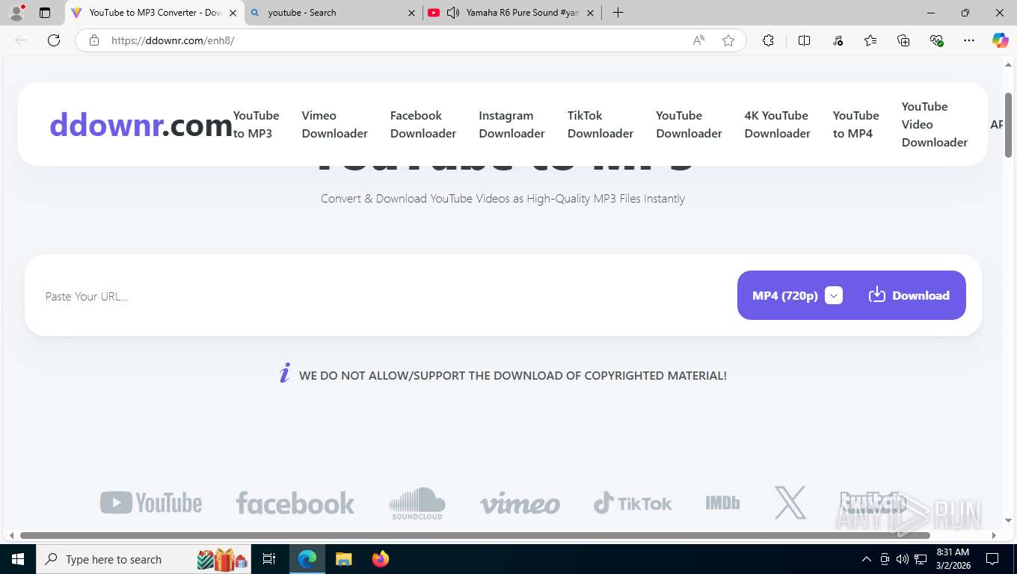Open the MP4 (720p) format dropdown

tap(834, 295)
